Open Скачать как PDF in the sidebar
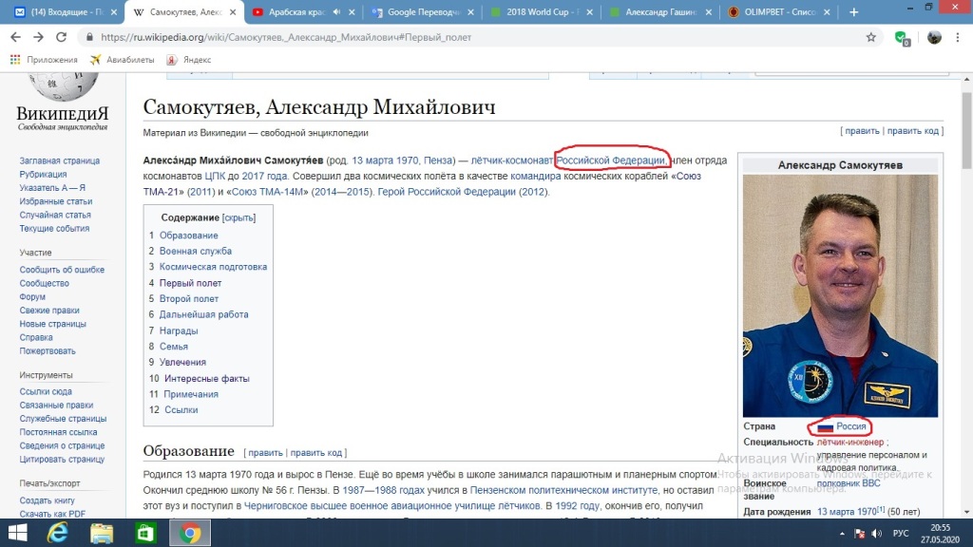This screenshot has width=973, height=547. tap(52, 514)
